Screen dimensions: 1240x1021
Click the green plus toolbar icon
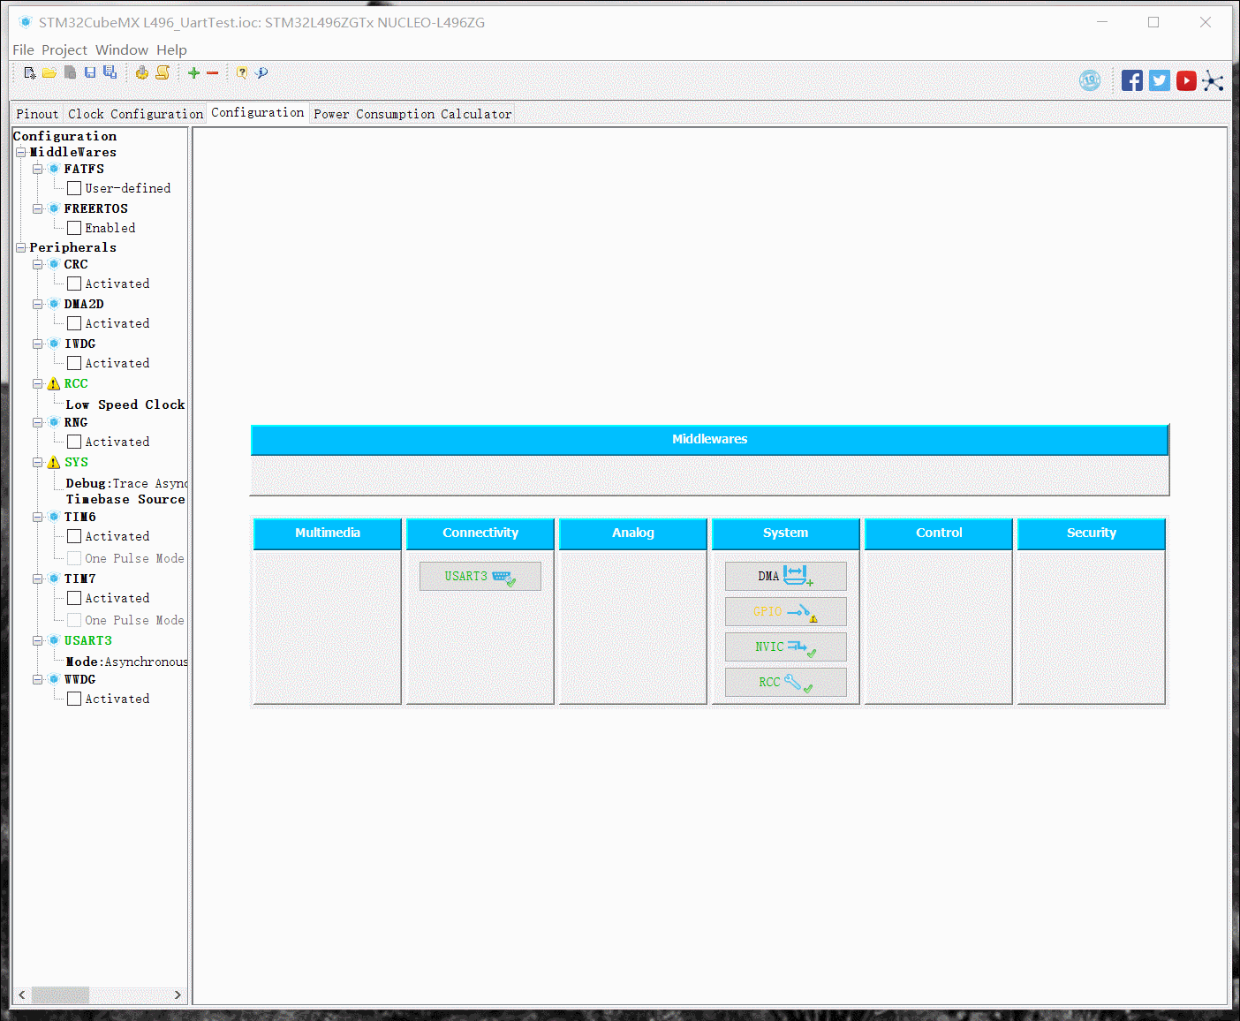[x=193, y=73]
